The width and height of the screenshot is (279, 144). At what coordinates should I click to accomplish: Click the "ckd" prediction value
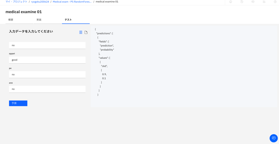(104, 66)
